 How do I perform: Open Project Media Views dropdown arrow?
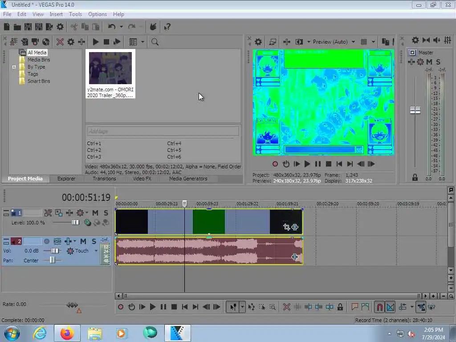pyautogui.click(x=142, y=42)
